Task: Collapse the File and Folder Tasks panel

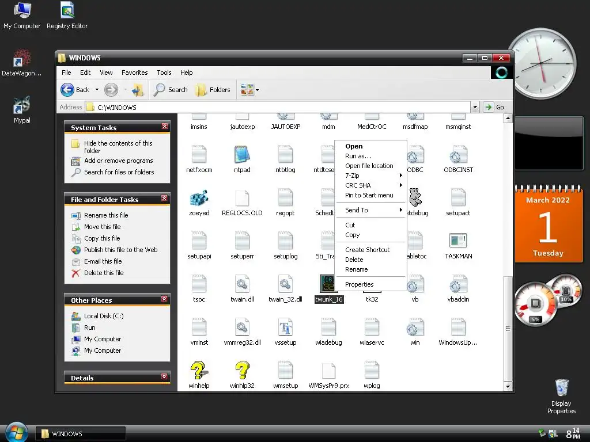Action: point(164,198)
